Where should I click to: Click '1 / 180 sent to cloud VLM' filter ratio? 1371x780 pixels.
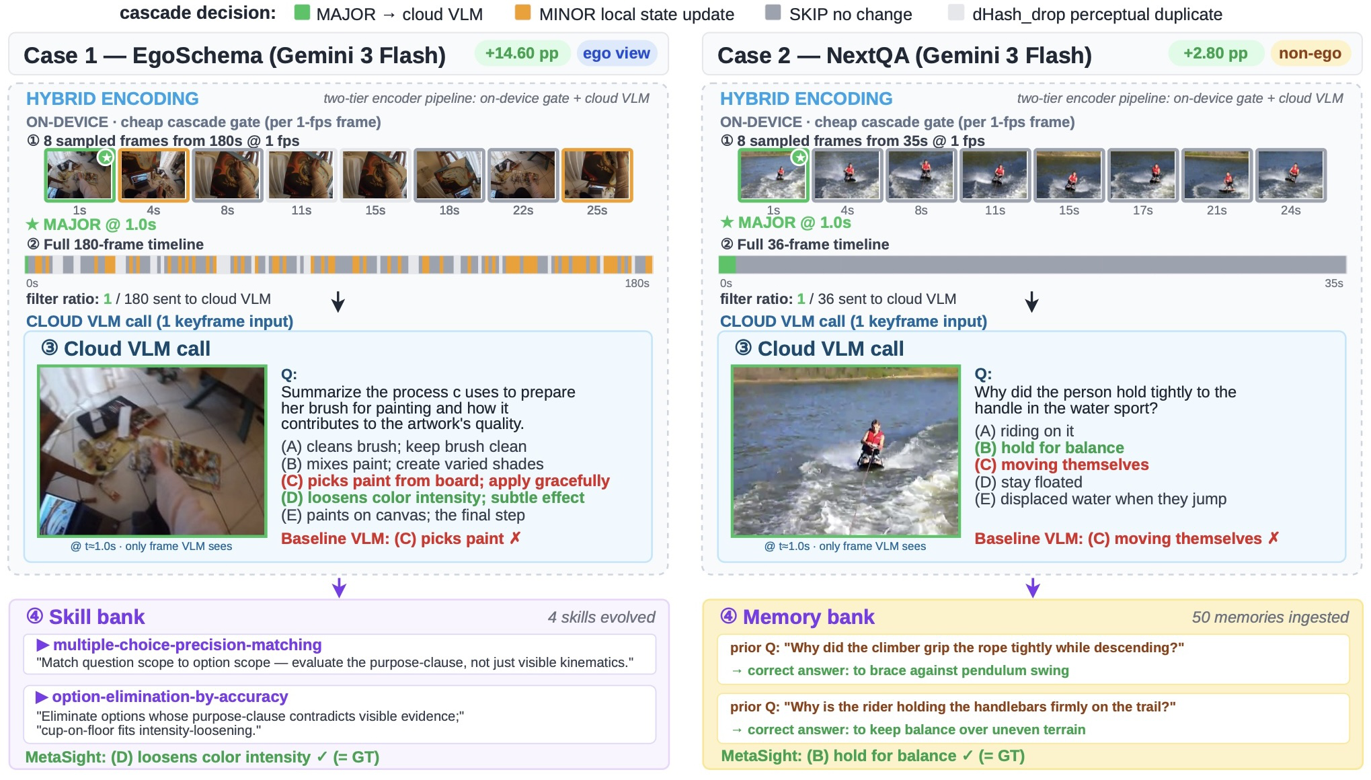tap(187, 299)
